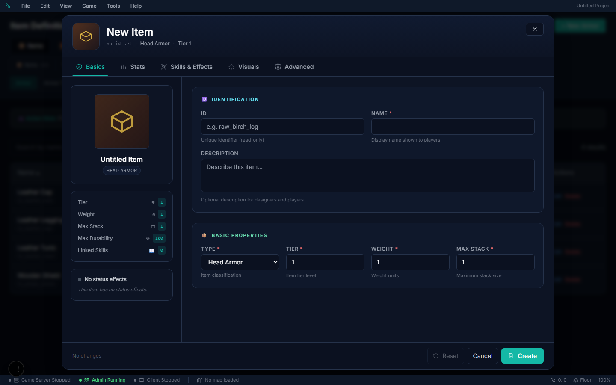Viewport: 616px width, 385px height.
Task: Click the Advanced gear icon
Action: pos(278,67)
